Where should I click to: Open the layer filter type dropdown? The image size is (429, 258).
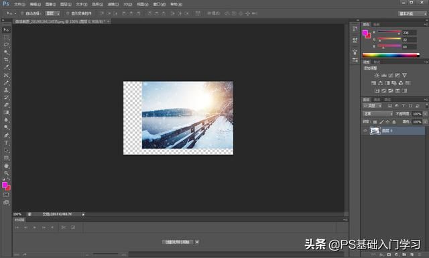click(x=372, y=106)
